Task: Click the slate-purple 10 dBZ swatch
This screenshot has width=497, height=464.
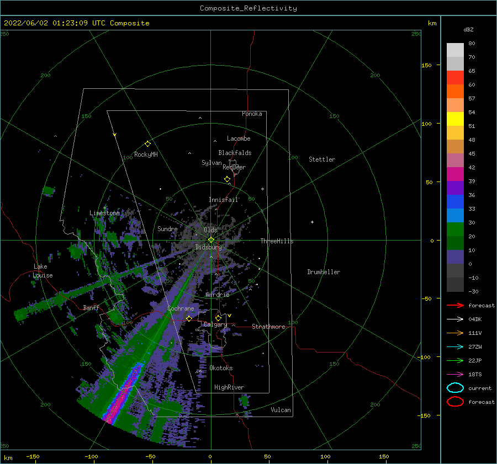Action: click(455, 257)
